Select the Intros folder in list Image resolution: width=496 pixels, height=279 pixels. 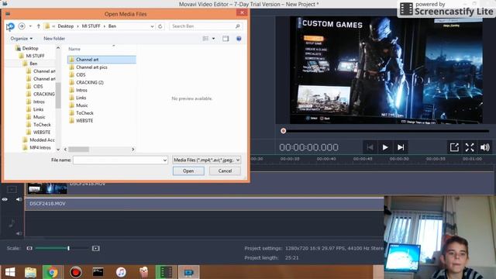tap(81, 90)
